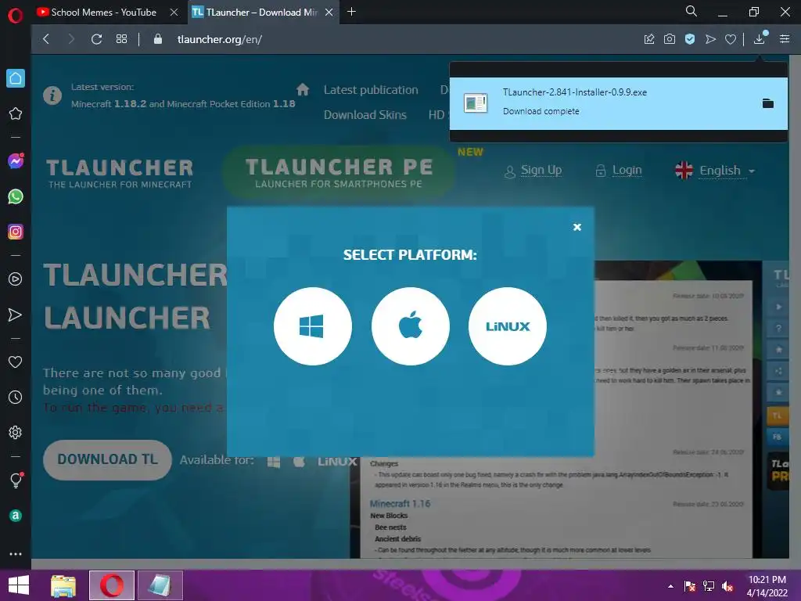
Task: Close the School Memes YouTube tab
Action: pos(174,13)
